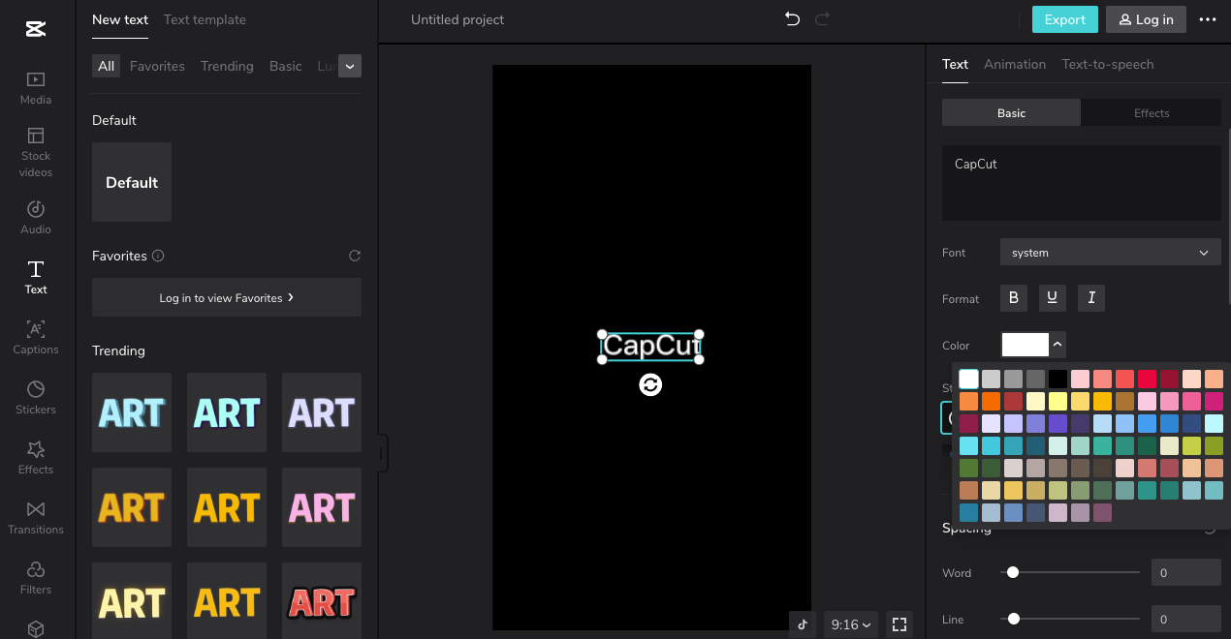This screenshot has width=1231, height=639.
Task: Choose the red-outlined ART trending style
Action: pos(322,602)
